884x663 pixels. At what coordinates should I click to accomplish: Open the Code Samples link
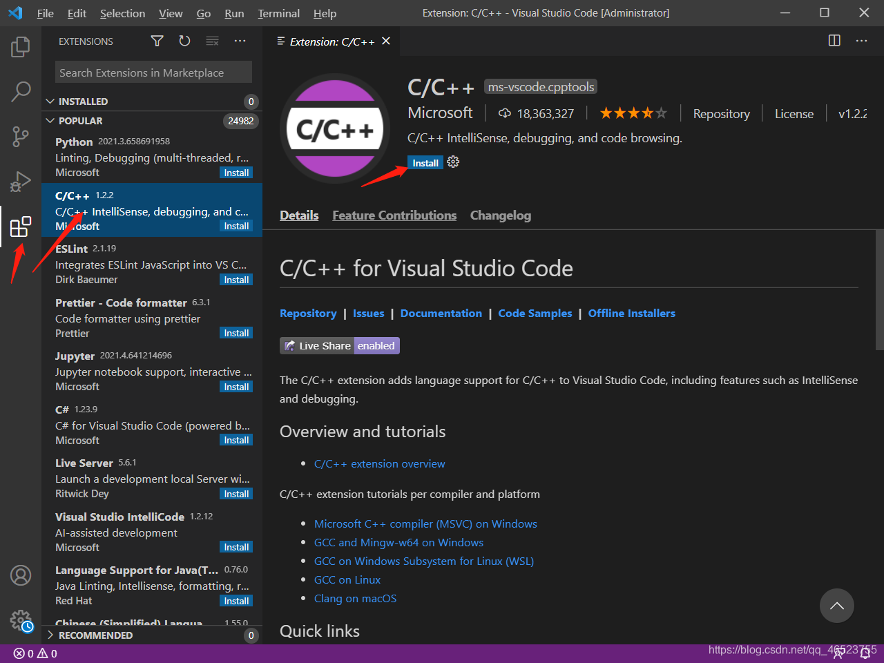[535, 314]
